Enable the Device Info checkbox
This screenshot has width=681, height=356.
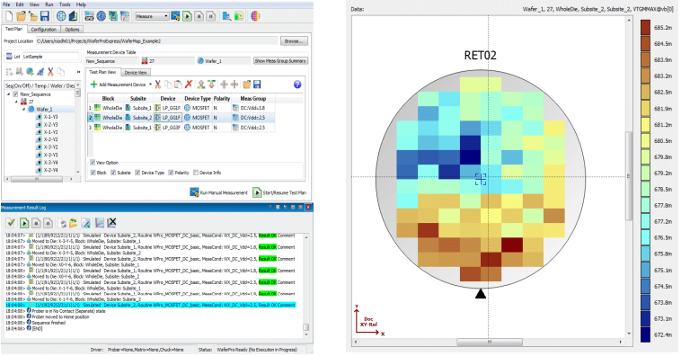tap(196, 173)
